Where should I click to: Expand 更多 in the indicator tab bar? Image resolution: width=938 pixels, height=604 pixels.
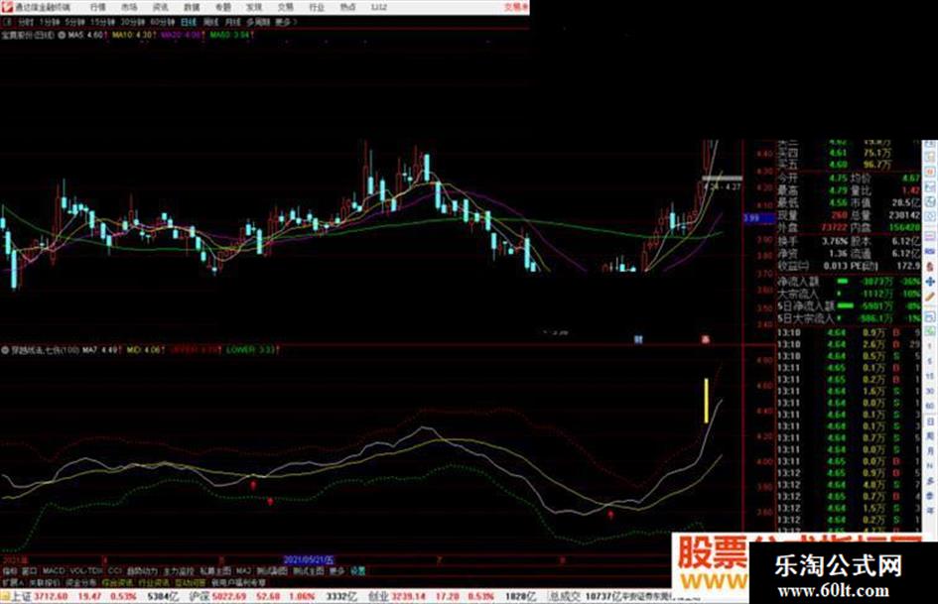point(336,571)
